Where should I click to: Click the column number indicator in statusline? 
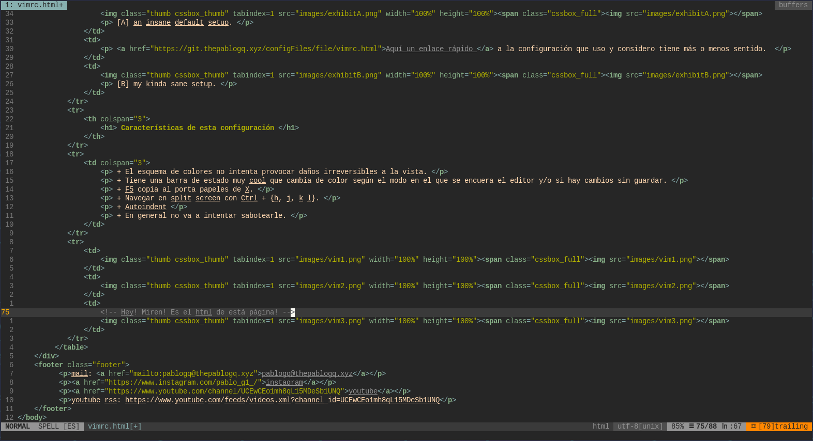coord(732,427)
